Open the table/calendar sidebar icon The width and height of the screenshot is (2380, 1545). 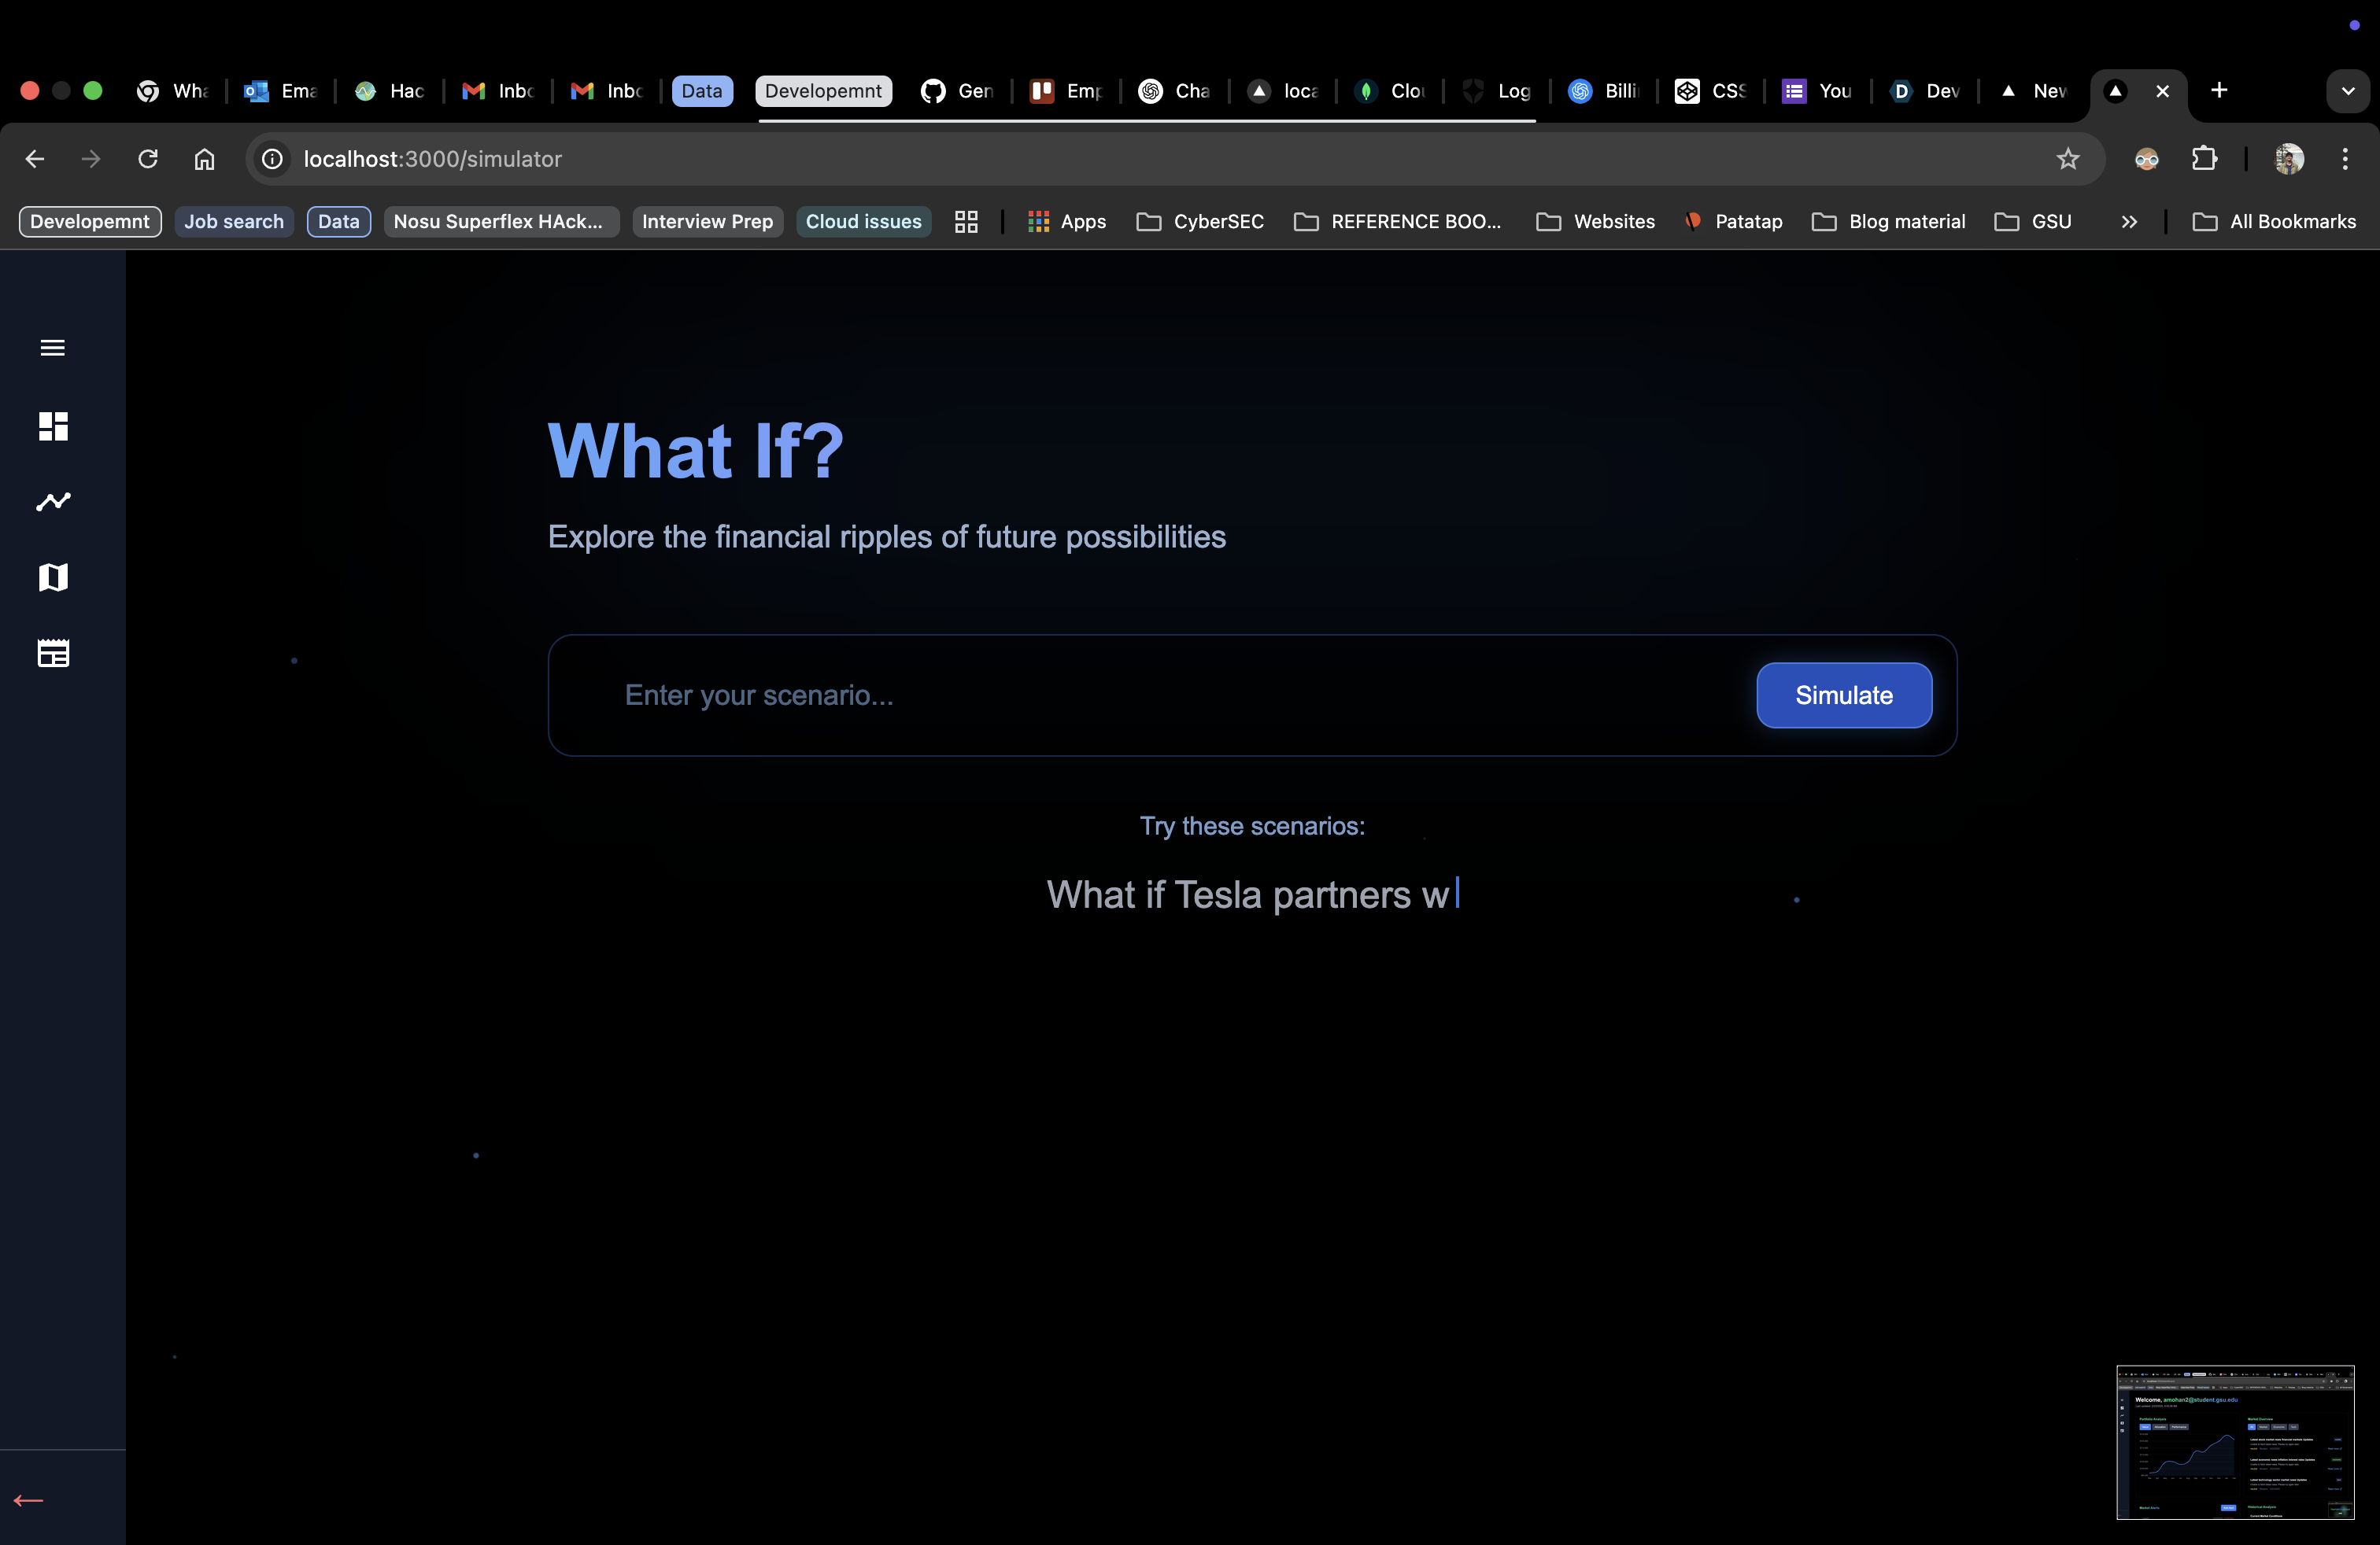point(52,654)
